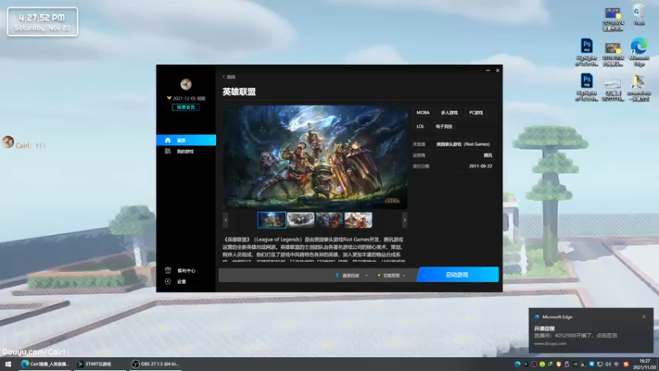Open the taskbar clock showing 16:27
This screenshot has height=371, width=659.
click(645, 364)
